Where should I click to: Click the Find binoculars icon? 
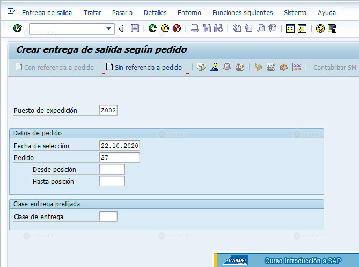tap(207, 28)
